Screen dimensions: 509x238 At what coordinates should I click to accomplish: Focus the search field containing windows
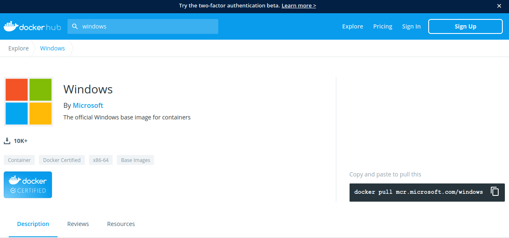click(x=143, y=26)
